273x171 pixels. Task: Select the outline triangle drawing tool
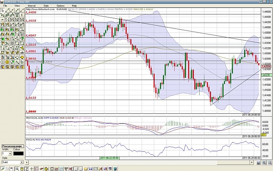point(12,48)
